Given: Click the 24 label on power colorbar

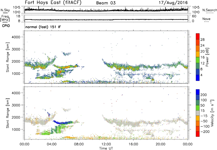Looking at the screenshot, I should [202, 45].
